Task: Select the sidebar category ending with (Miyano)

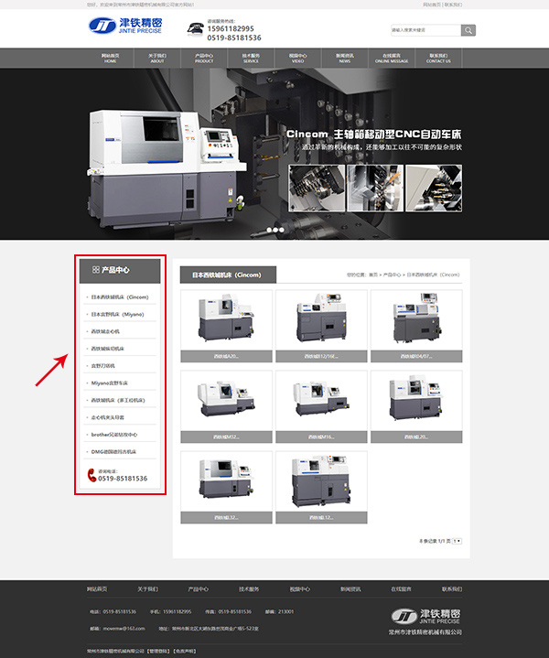Action: point(117,314)
